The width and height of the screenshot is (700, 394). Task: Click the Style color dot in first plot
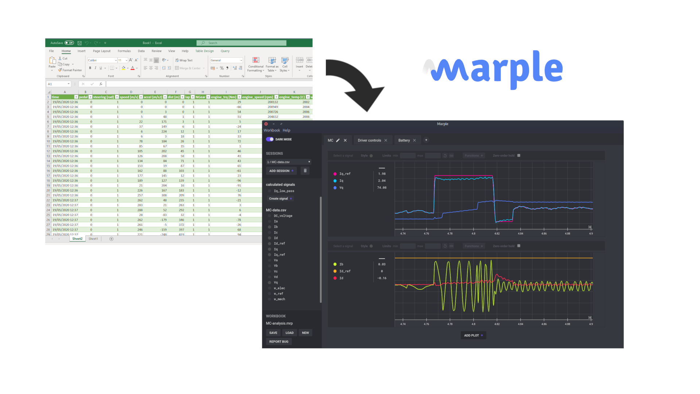[x=371, y=156]
